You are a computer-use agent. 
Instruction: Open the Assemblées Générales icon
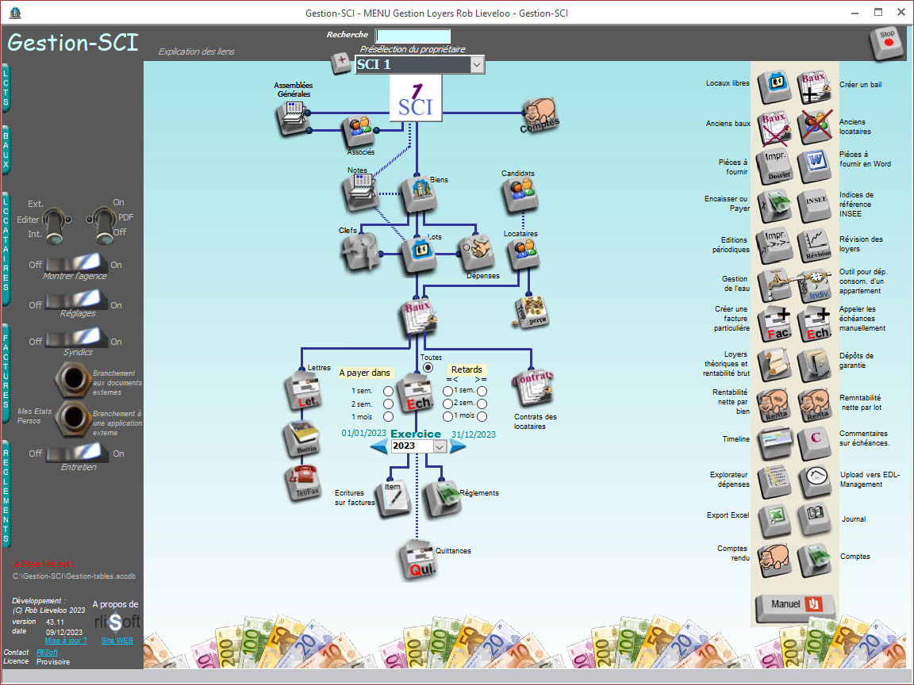pos(291,117)
